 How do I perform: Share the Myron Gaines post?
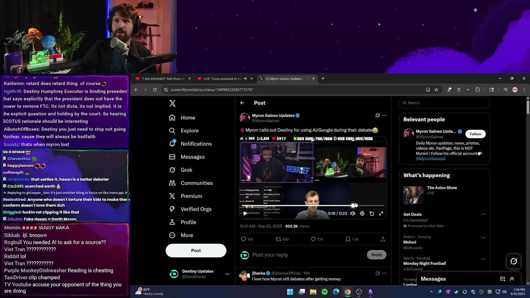pyautogui.click(x=383, y=239)
